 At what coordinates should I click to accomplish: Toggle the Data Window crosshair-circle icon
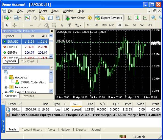point(35,18)
